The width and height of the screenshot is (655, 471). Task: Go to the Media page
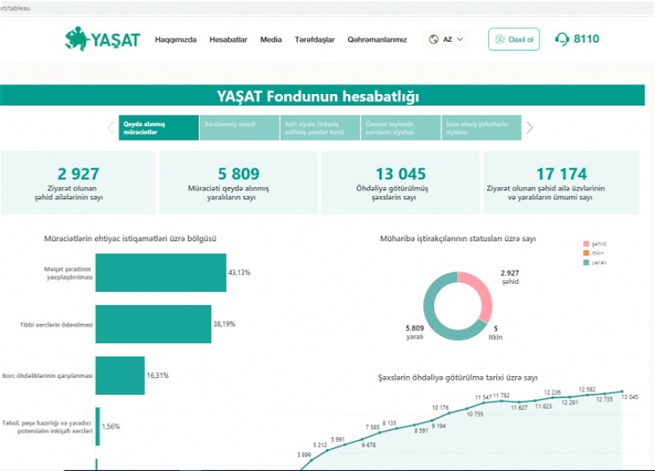pyautogui.click(x=271, y=39)
